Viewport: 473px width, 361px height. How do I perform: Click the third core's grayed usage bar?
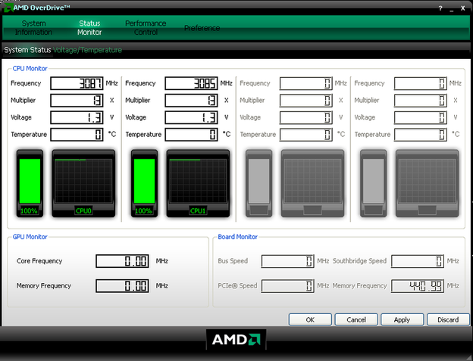[x=258, y=183]
